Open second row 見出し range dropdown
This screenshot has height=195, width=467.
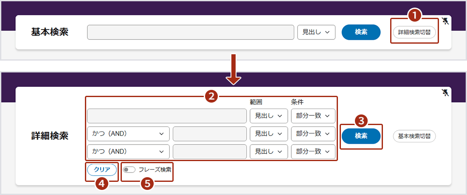click(269, 134)
